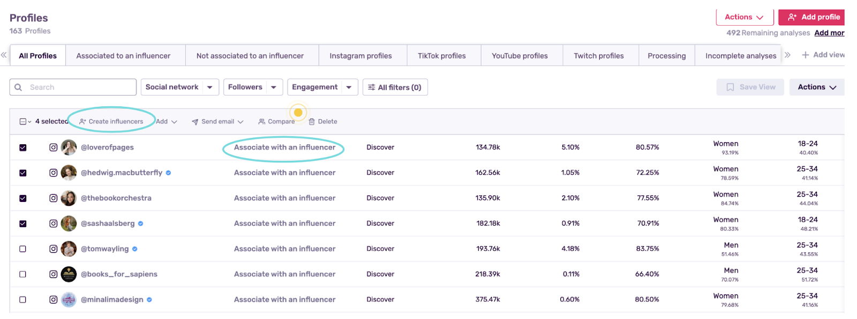Screen dimensions: 857x319
Task: Click Associate with an influencer for @loverofpages
Action: coord(284,147)
